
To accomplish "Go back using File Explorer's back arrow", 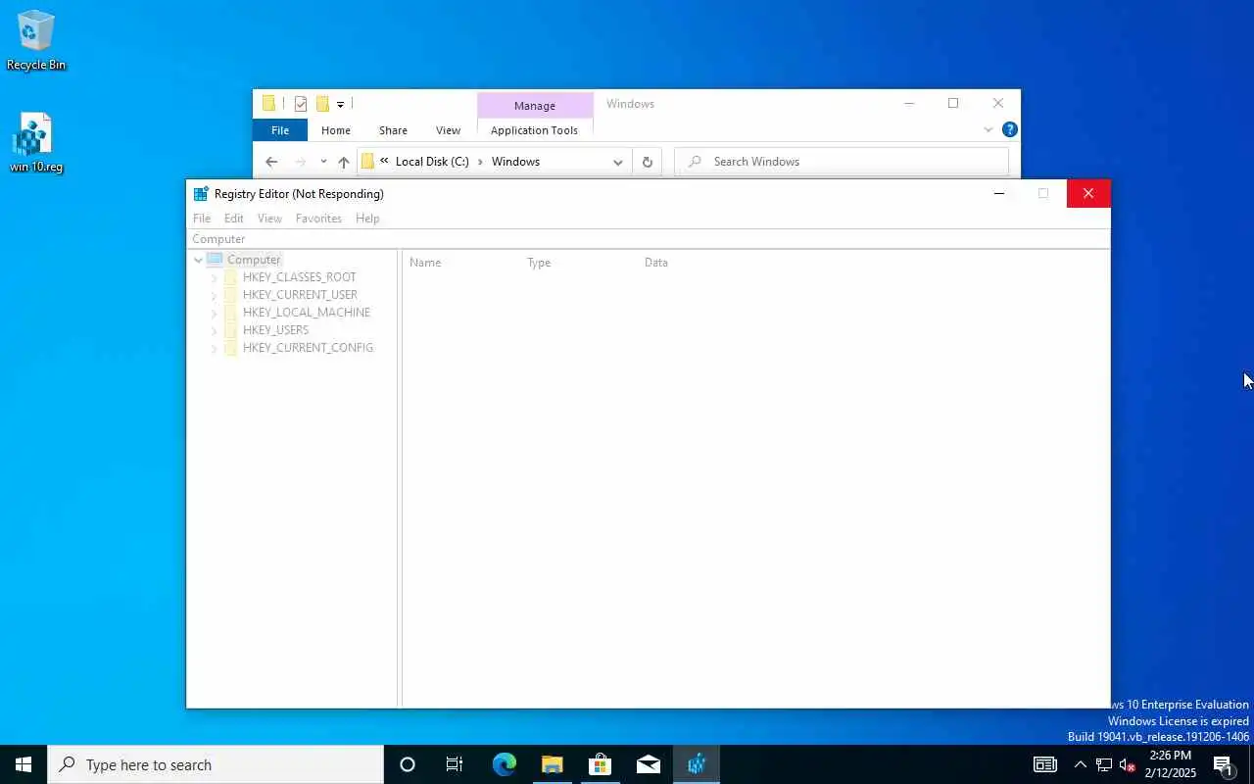I will click(271, 162).
